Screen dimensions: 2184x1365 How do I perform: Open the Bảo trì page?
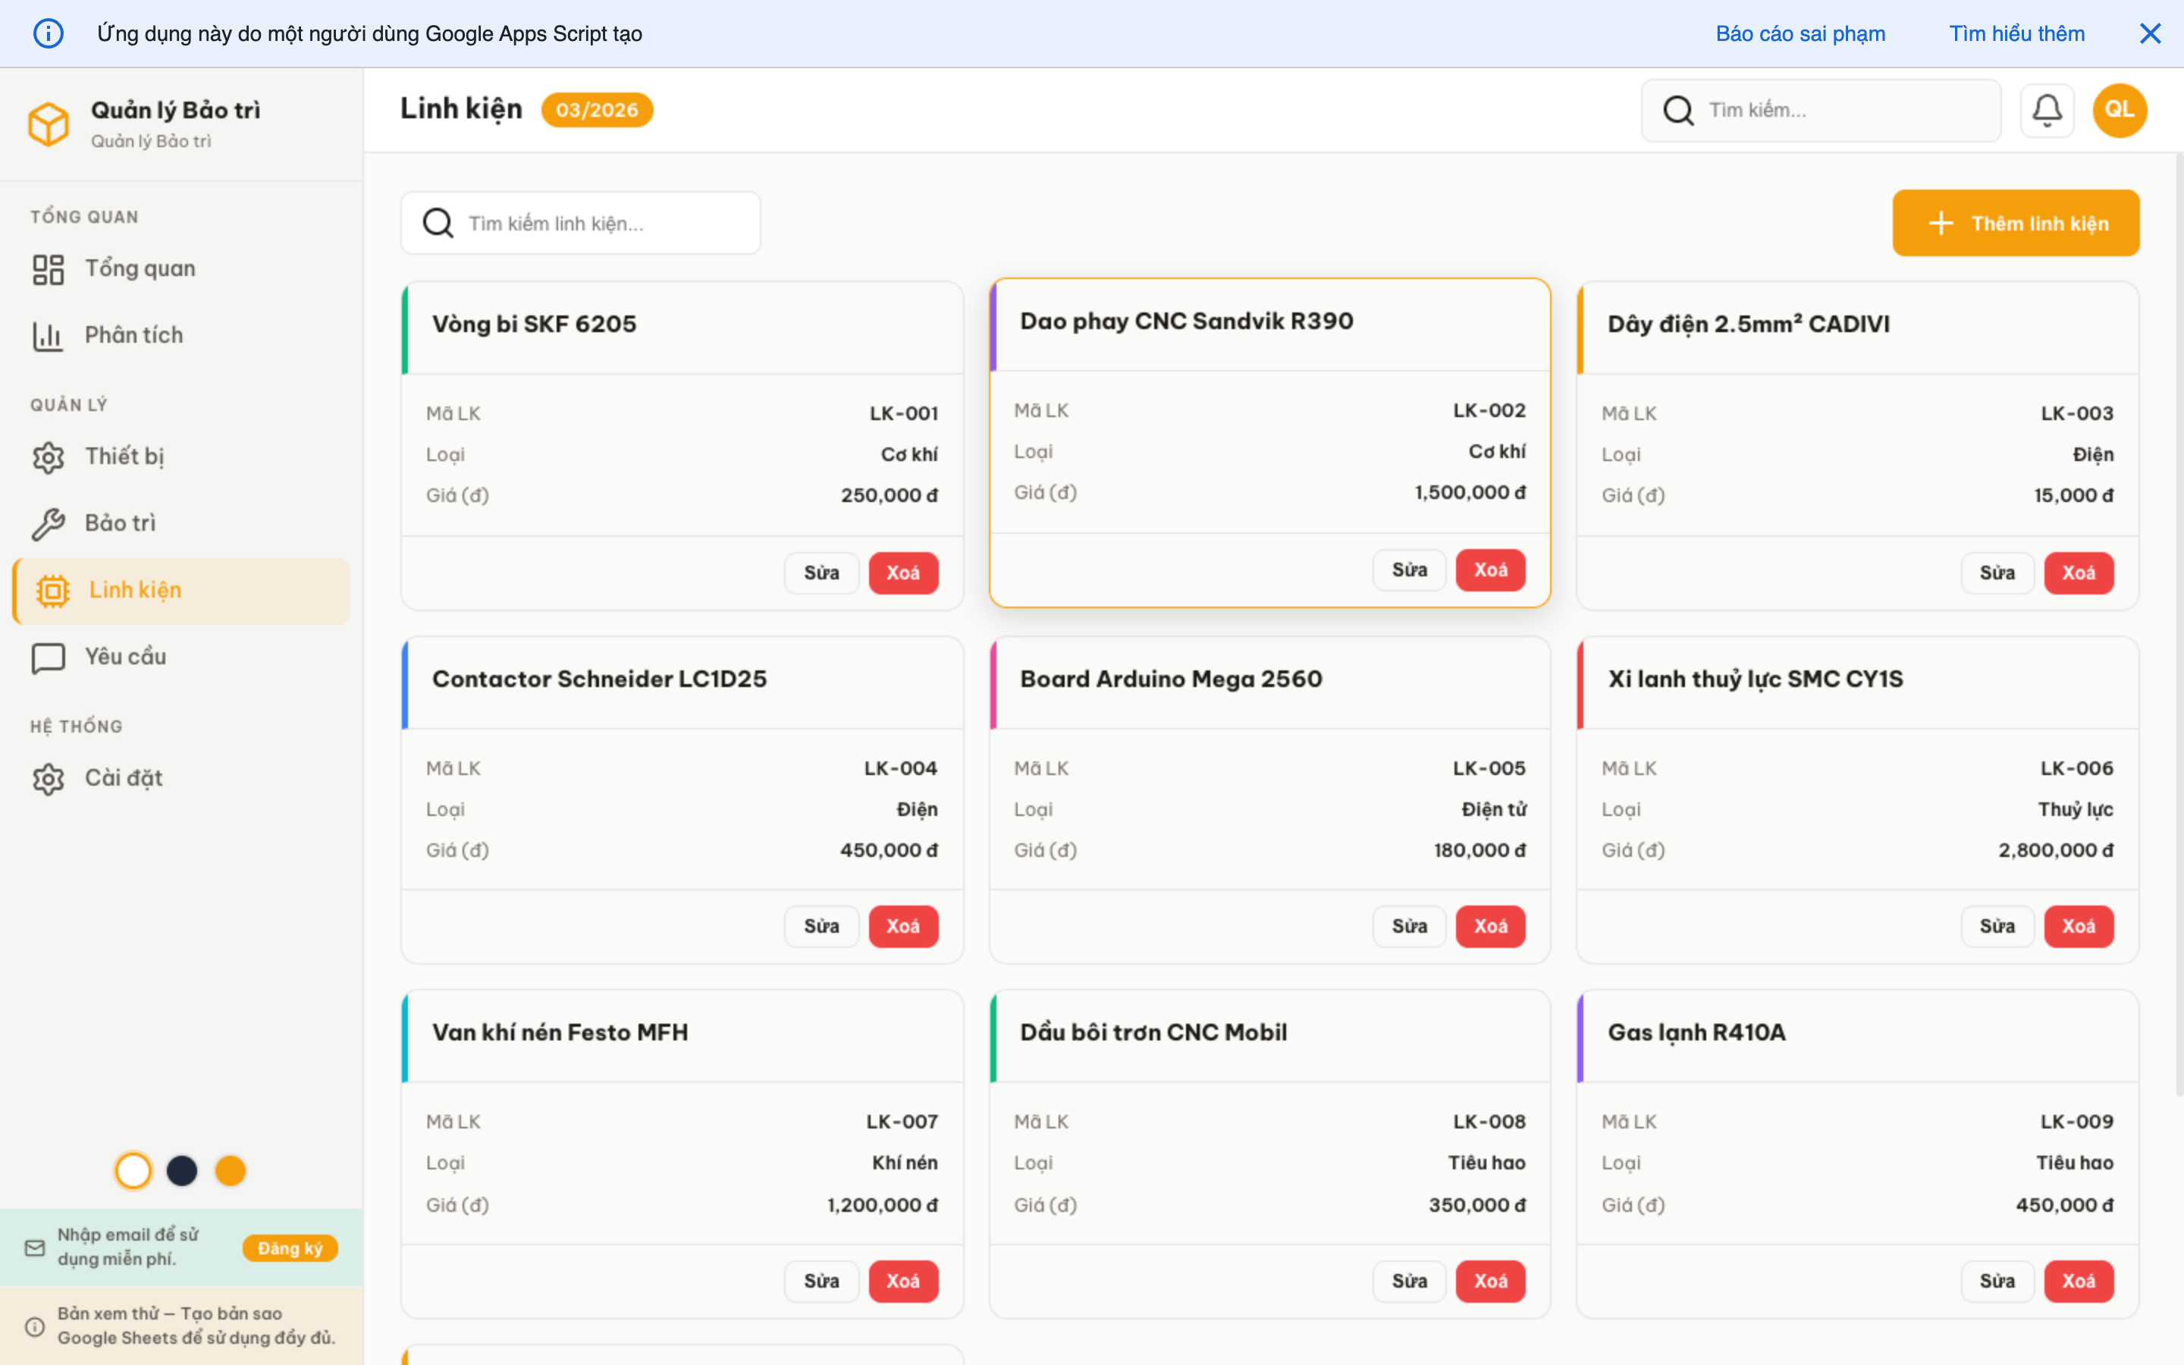pyautogui.click(x=120, y=523)
